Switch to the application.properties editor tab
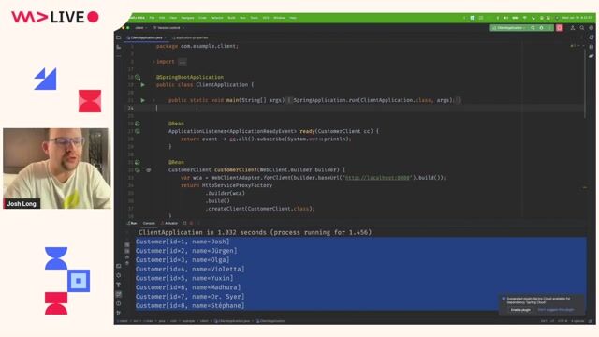Image resolution: width=599 pixels, height=337 pixels. [191, 37]
